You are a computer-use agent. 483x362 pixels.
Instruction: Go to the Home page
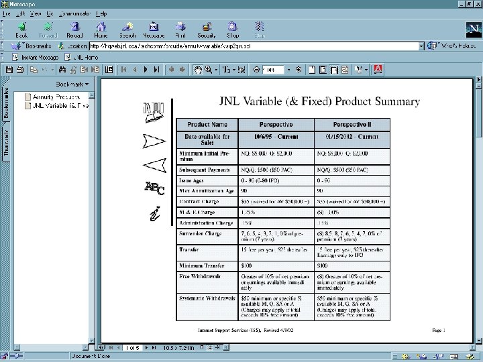tap(101, 30)
